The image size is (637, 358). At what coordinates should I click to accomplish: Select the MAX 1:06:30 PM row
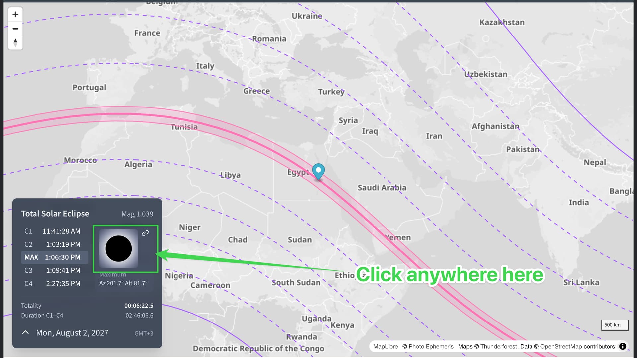54,257
